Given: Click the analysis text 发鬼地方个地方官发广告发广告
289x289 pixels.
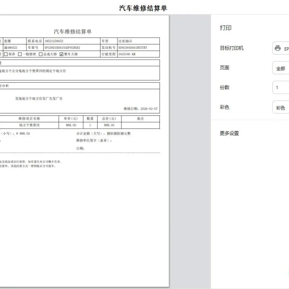Looking at the screenshot, I should coord(39,99).
